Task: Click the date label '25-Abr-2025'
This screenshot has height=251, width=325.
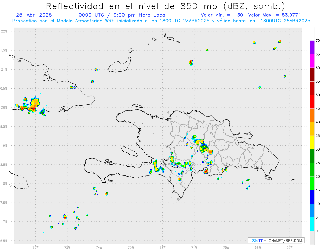Action: [34, 15]
